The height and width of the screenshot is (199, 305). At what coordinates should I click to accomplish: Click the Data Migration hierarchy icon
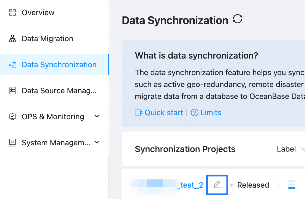tap(13, 39)
